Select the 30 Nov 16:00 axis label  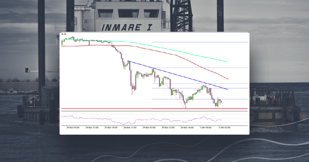coord(188,127)
